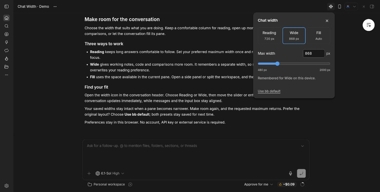Click the Chat Width · Demo title
Image resolution: width=380 pixels, height=192 pixels.
pos(33,6)
